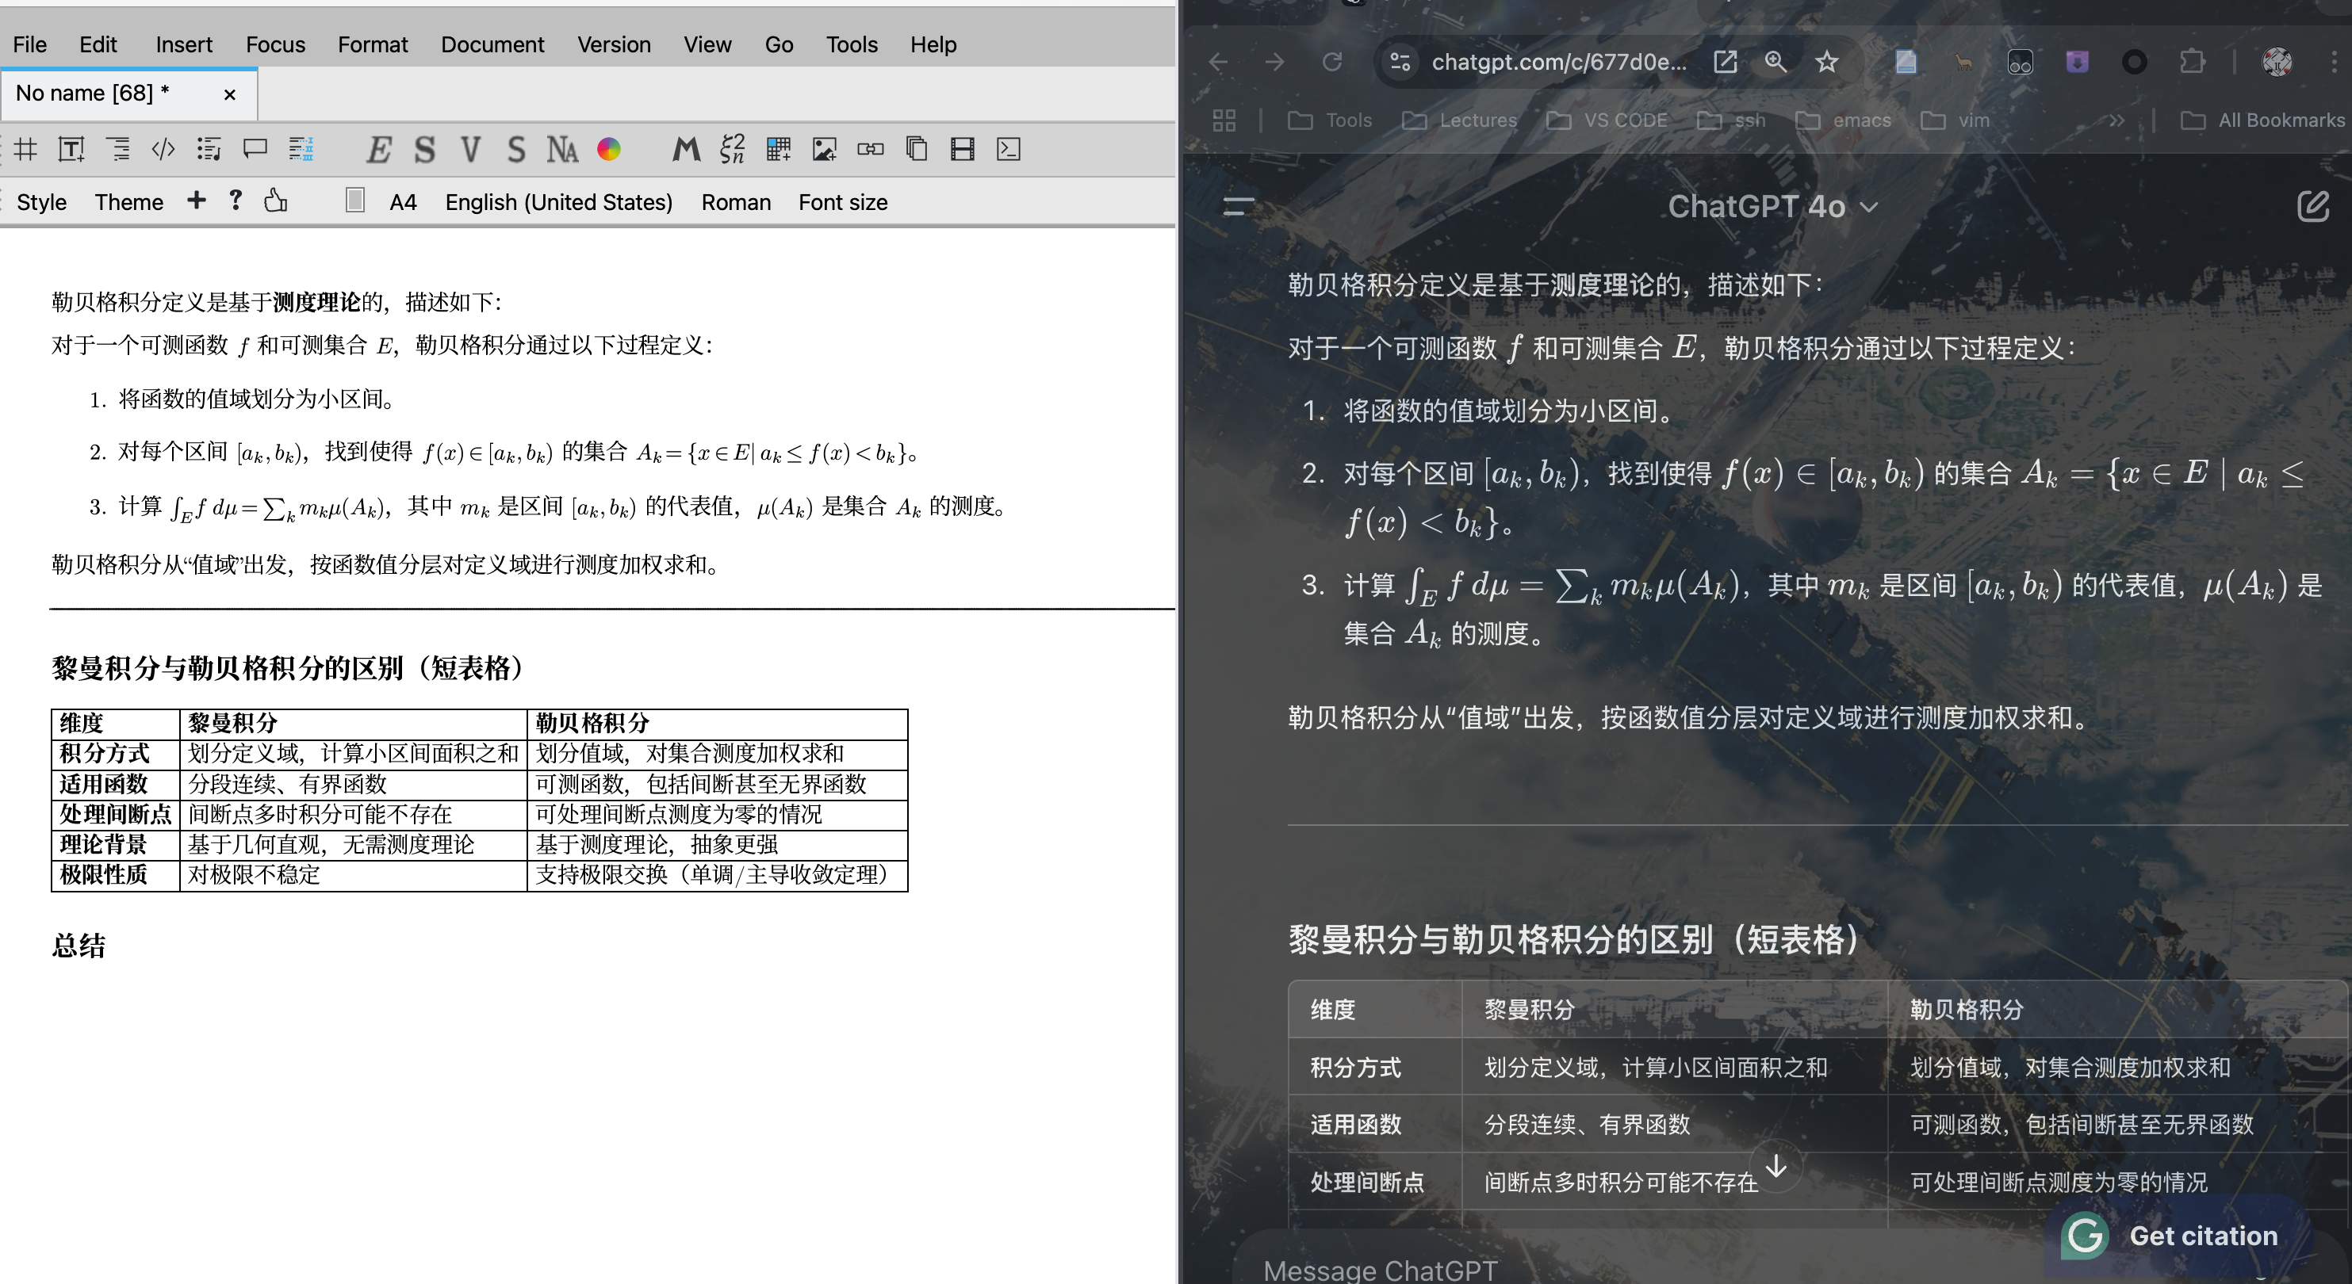This screenshot has width=2352, height=1284.
Task: Open the math symbols xi-n icon
Action: 731,150
